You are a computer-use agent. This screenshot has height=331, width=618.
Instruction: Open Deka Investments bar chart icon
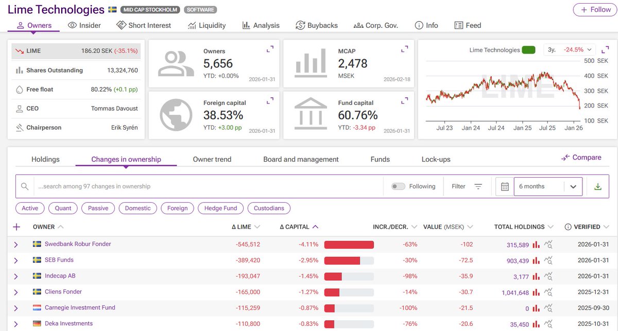pyautogui.click(x=536, y=324)
